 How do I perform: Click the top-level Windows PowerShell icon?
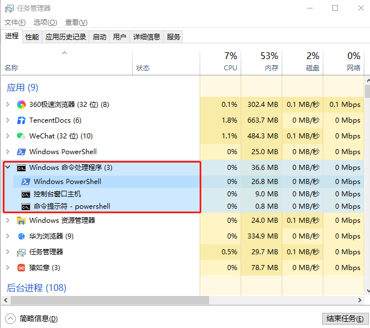[21, 151]
